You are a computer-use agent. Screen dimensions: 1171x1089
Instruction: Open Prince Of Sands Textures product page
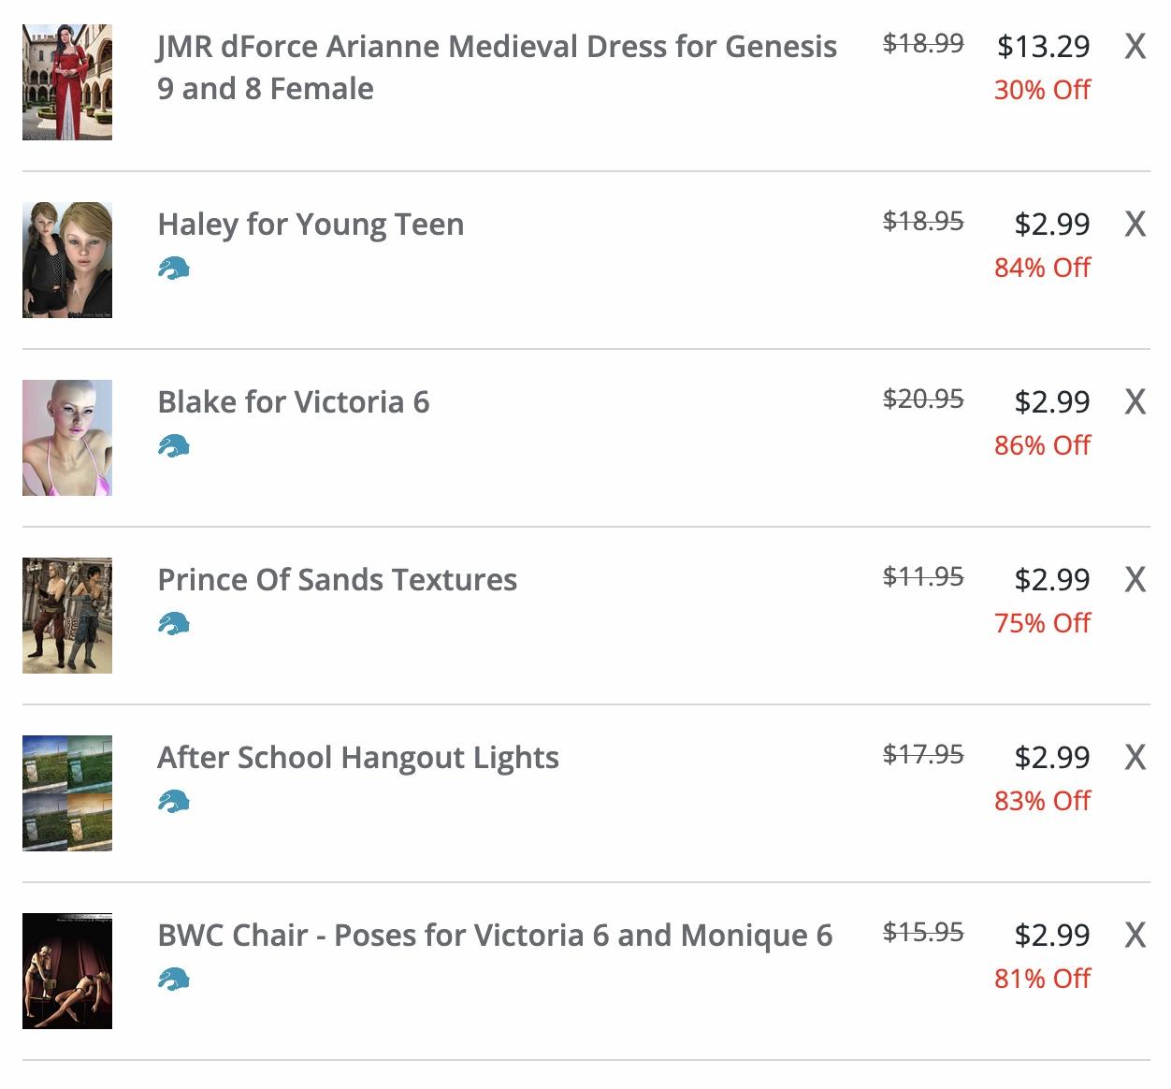click(x=337, y=580)
